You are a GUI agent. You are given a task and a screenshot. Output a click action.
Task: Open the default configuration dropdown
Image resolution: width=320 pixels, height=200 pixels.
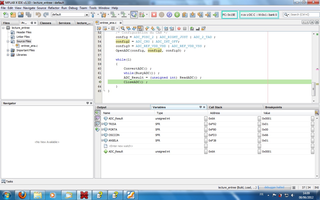87,15
